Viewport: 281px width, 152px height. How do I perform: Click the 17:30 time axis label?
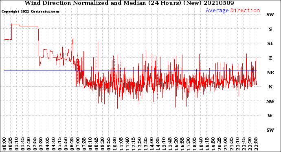[188, 144]
